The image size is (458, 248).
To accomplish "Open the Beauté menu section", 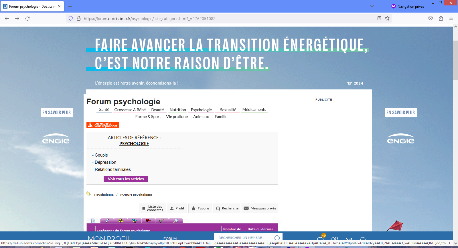I will [157, 110].
